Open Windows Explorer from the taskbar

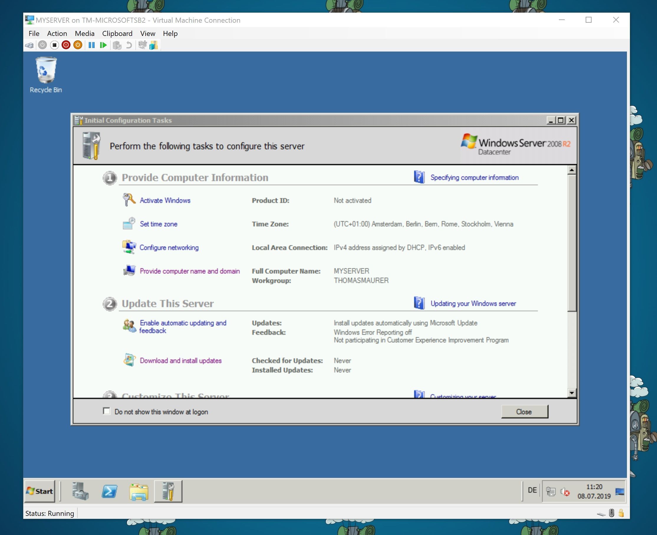(139, 491)
